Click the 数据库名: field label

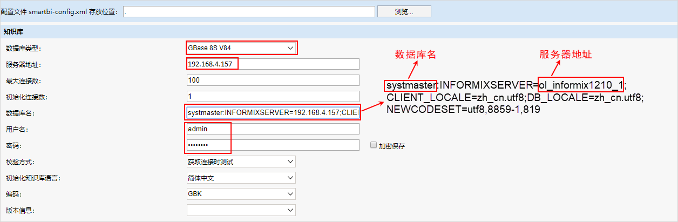click(x=20, y=113)
